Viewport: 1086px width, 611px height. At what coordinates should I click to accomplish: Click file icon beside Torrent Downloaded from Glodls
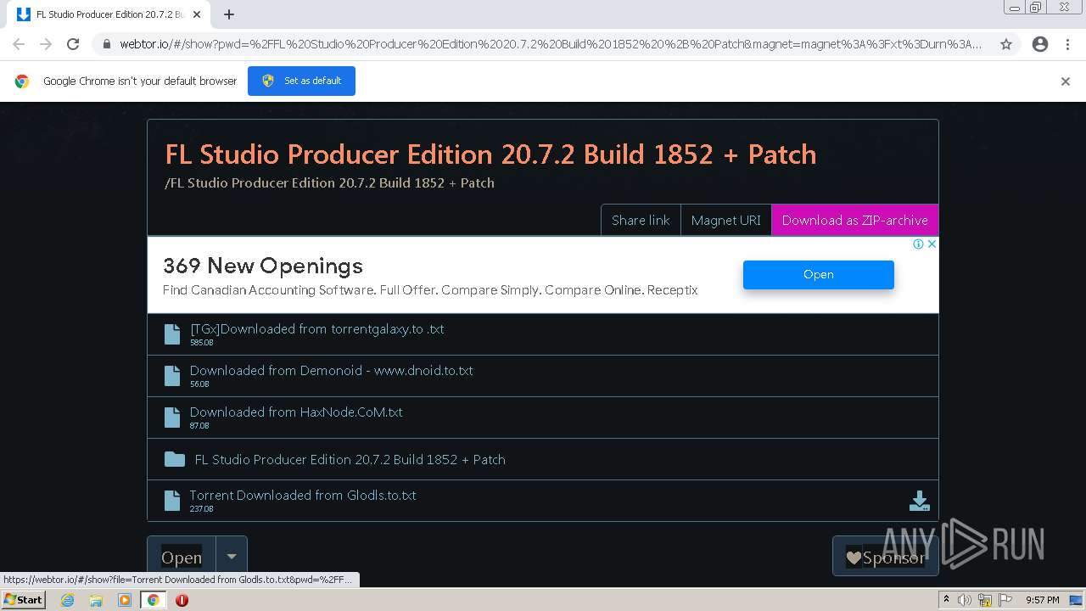click(x=172, y=501)
